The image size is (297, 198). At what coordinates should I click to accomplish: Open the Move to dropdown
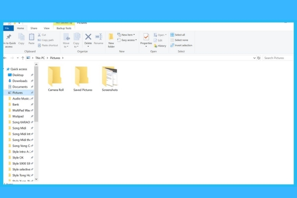66,40
